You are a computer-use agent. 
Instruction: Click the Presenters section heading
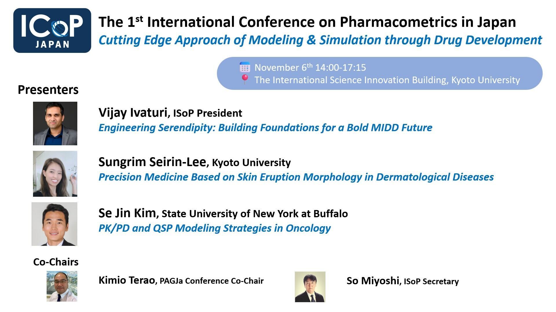tap(48, 90)
